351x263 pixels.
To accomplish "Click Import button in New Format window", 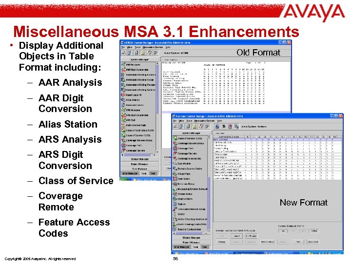I will point(236,236).
